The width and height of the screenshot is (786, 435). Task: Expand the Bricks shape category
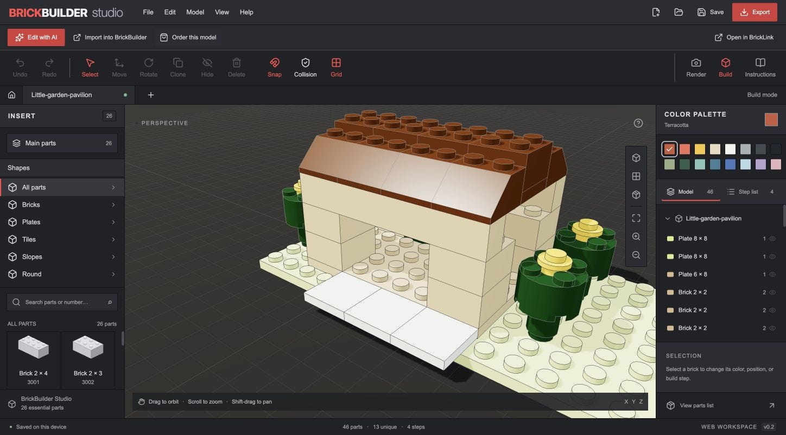(x=62, y=204)
